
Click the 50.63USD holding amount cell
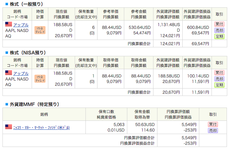coord(145,124)
